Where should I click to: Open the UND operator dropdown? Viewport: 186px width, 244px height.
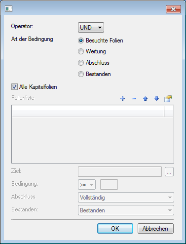[x=91, y=28]
